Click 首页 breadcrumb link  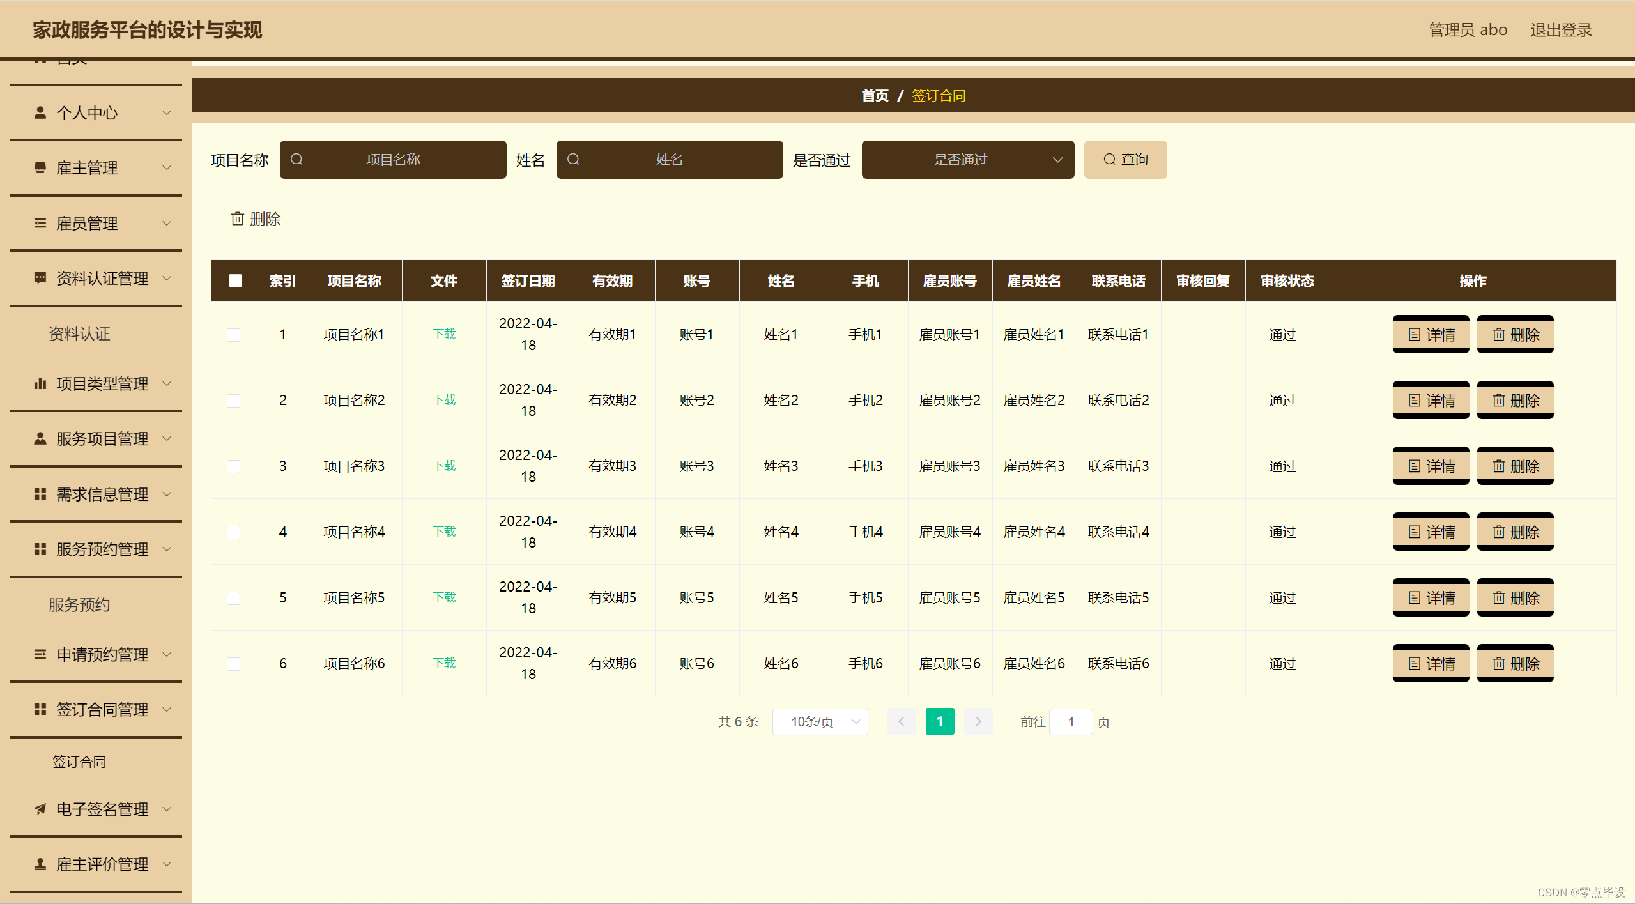[875, 95]
